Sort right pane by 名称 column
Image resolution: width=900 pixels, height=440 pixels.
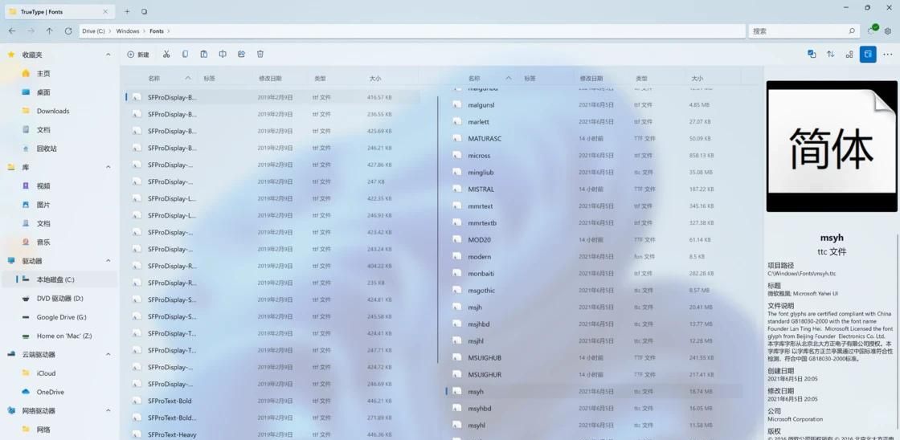click(474, 78)
